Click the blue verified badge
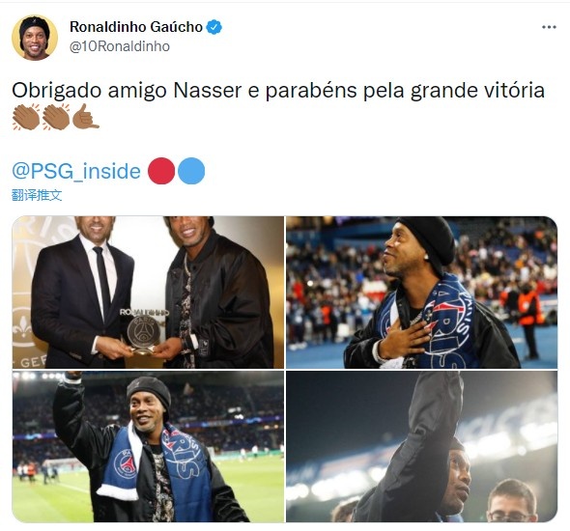Image resolution: width=570 pixels, height=531 pixels. click(214, 27)
